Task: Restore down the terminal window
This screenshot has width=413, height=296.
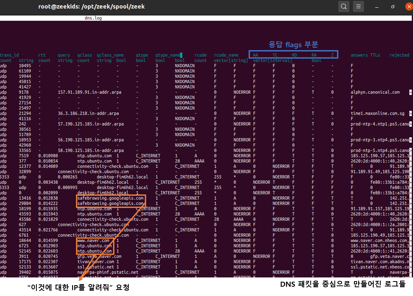Action: 393,7
